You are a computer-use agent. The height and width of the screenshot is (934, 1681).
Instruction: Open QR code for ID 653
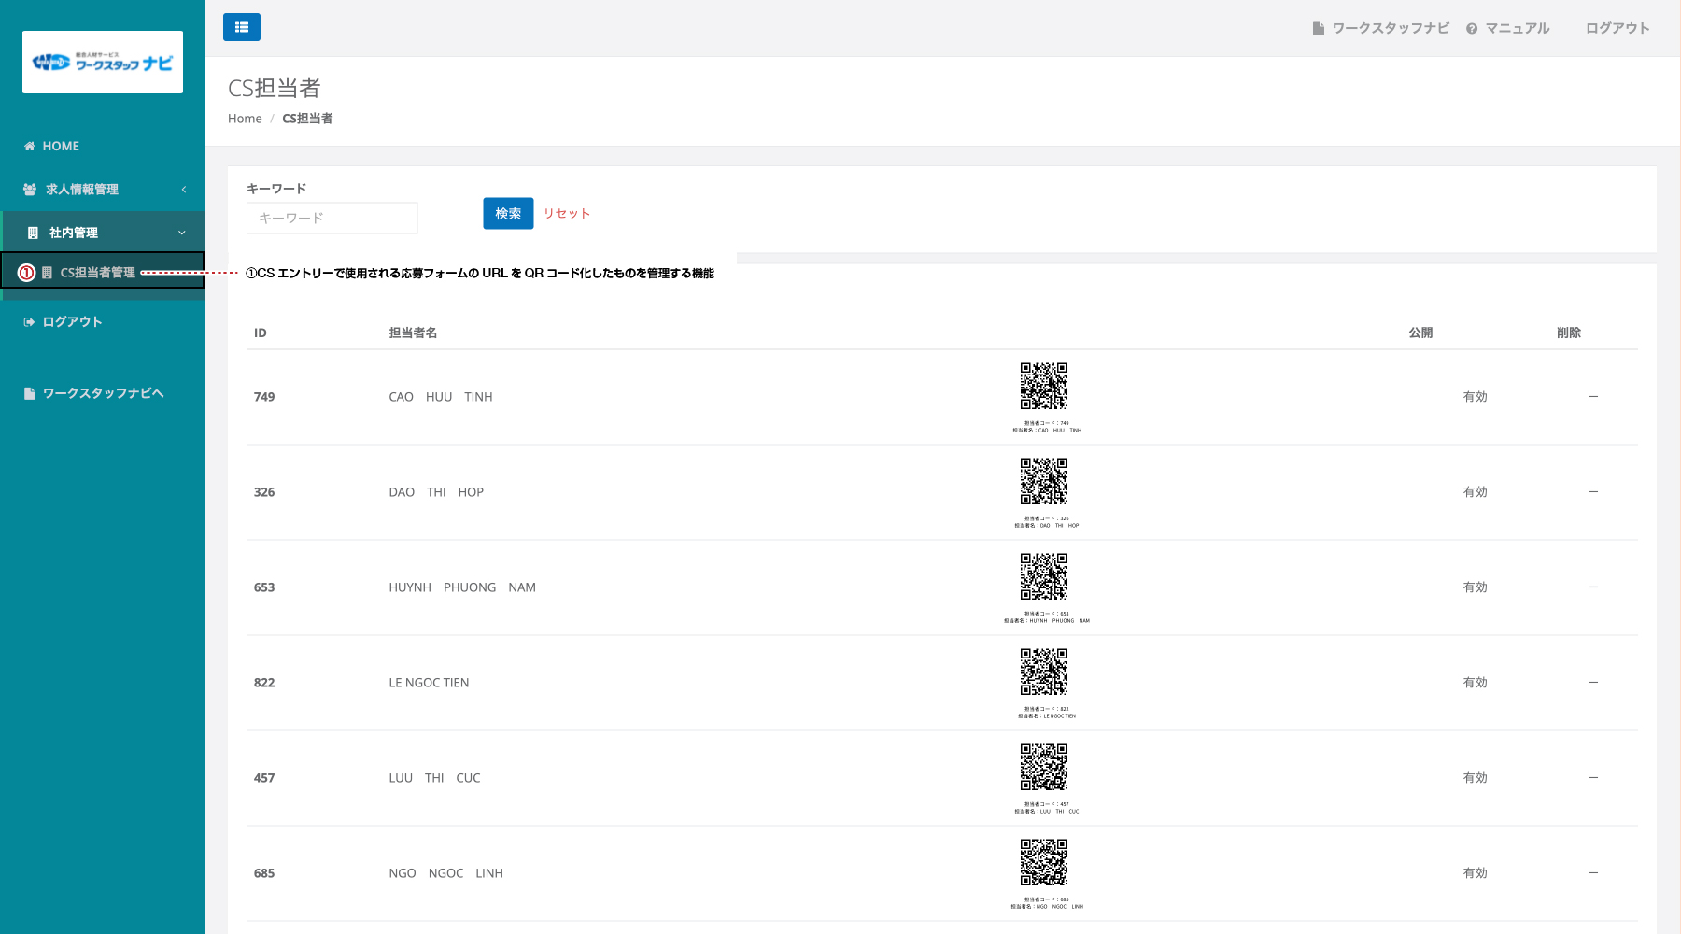tap(1043, 577)
